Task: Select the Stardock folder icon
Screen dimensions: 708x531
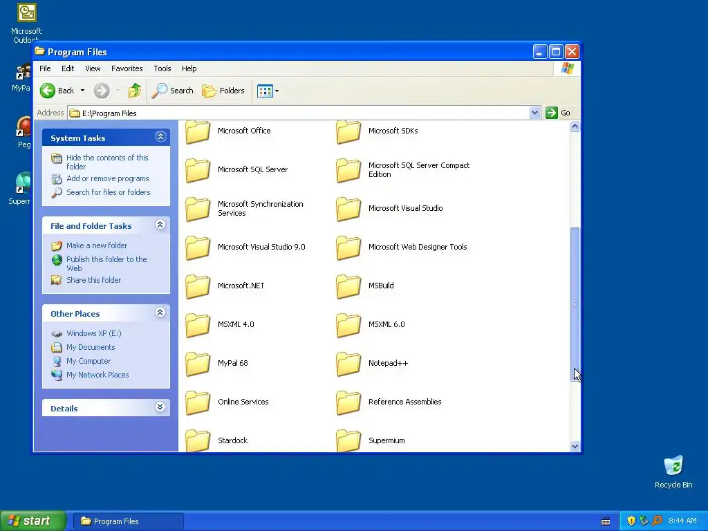Action: 198,440
